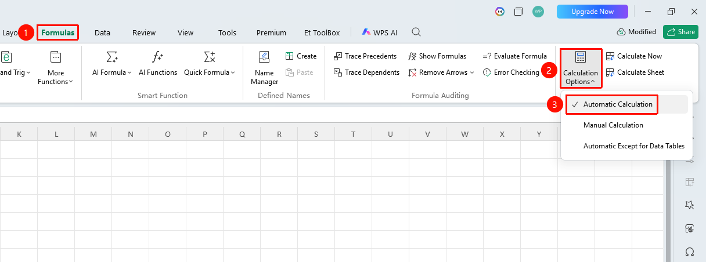Click Calculate Now

coord(634,56)
